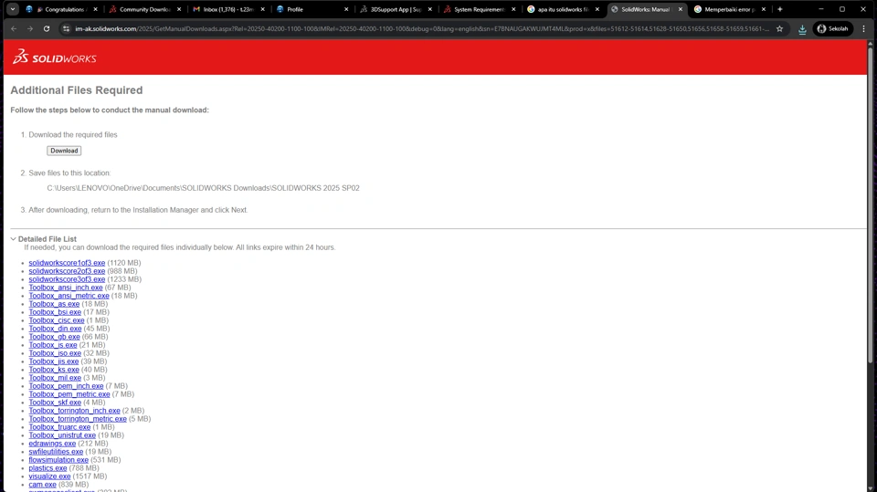The image size is (877, 492).
Task: Download Toolbox_torrington_metric.exe
Action: click(78, 419)
